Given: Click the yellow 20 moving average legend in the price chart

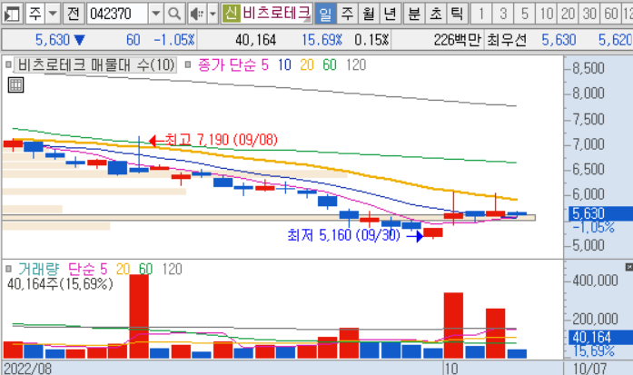Looking at the screenshot, I should point(307,65).
